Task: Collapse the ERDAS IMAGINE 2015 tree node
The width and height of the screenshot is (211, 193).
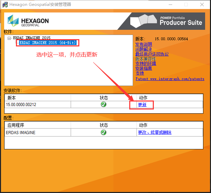Action: [x=9, y=38]
